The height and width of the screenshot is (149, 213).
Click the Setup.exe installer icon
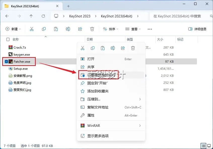click(11, 68)
